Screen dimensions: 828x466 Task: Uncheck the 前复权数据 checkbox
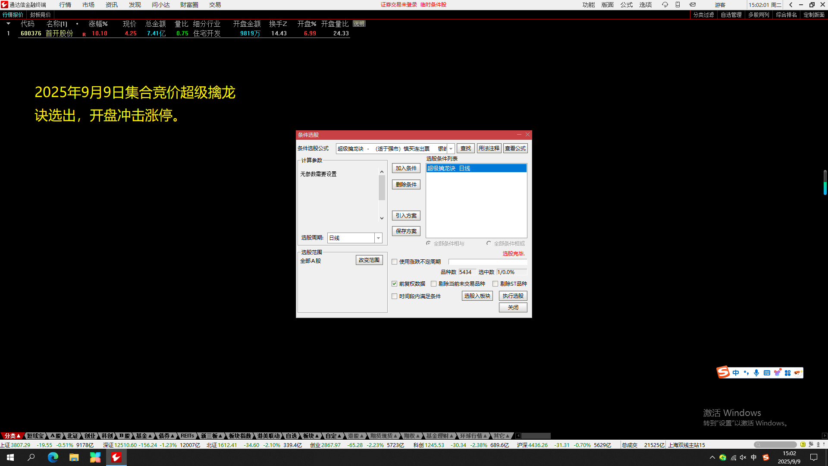click(394, 284)
